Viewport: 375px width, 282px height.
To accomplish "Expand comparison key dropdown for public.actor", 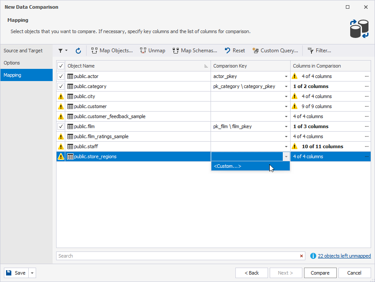I will tap(286, 76).
